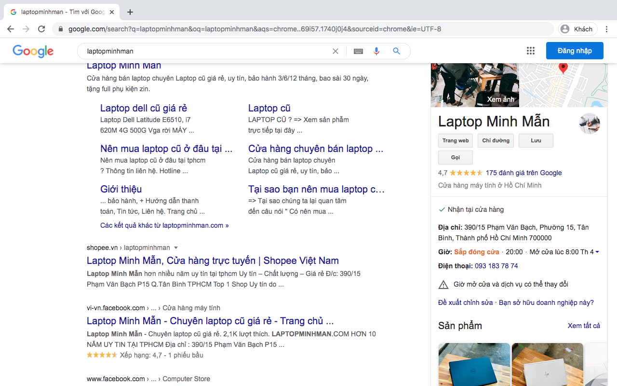
Task: Go to the Google homepage logo
Action: coord(33,51)
